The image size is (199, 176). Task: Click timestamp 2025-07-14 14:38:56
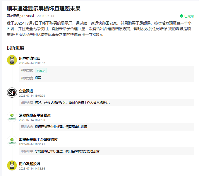pos(32,168)
